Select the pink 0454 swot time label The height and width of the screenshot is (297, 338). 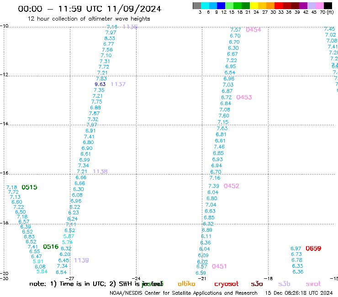coord(253,30)
